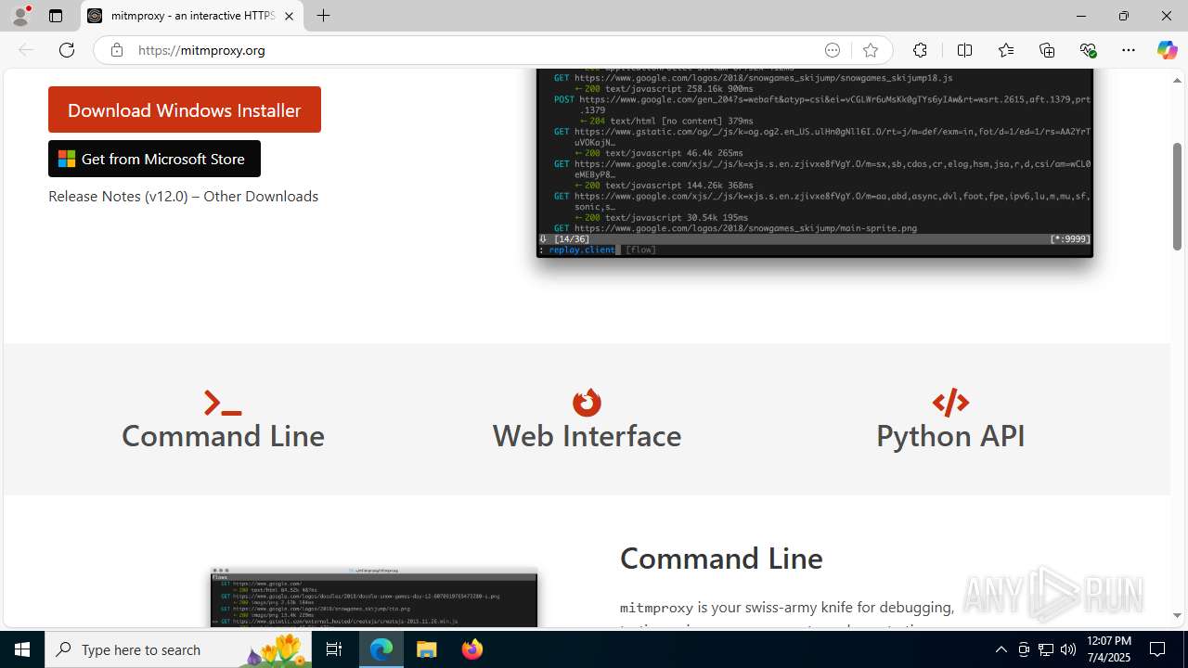
Task: Open a new browser tab
Action: [x=323, y=16]
